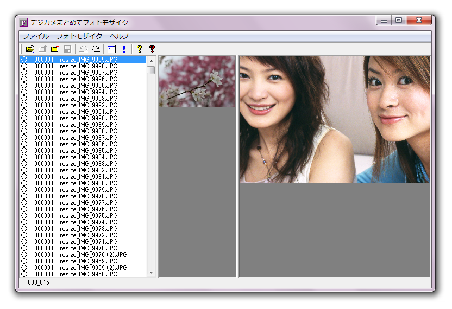This screenshot has width=452, height=309.
Task: Click the open folder toolbar icon
Action: click(30, 49)
